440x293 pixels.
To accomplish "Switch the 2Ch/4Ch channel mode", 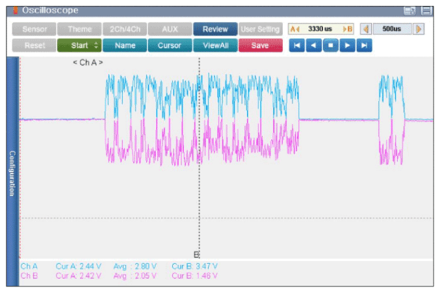I will point(124,29).
